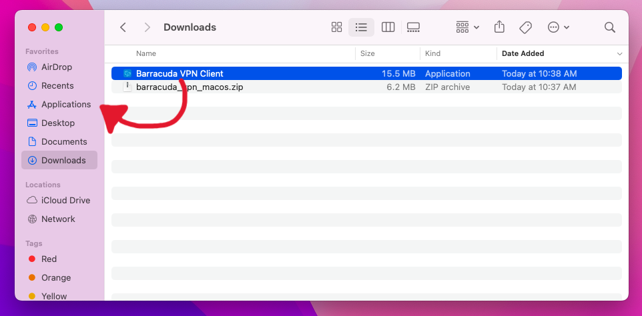The width and height of the screenshot is (642, 316).
Task: Open the Edit Tags button
Action: (x=525, y=27)
